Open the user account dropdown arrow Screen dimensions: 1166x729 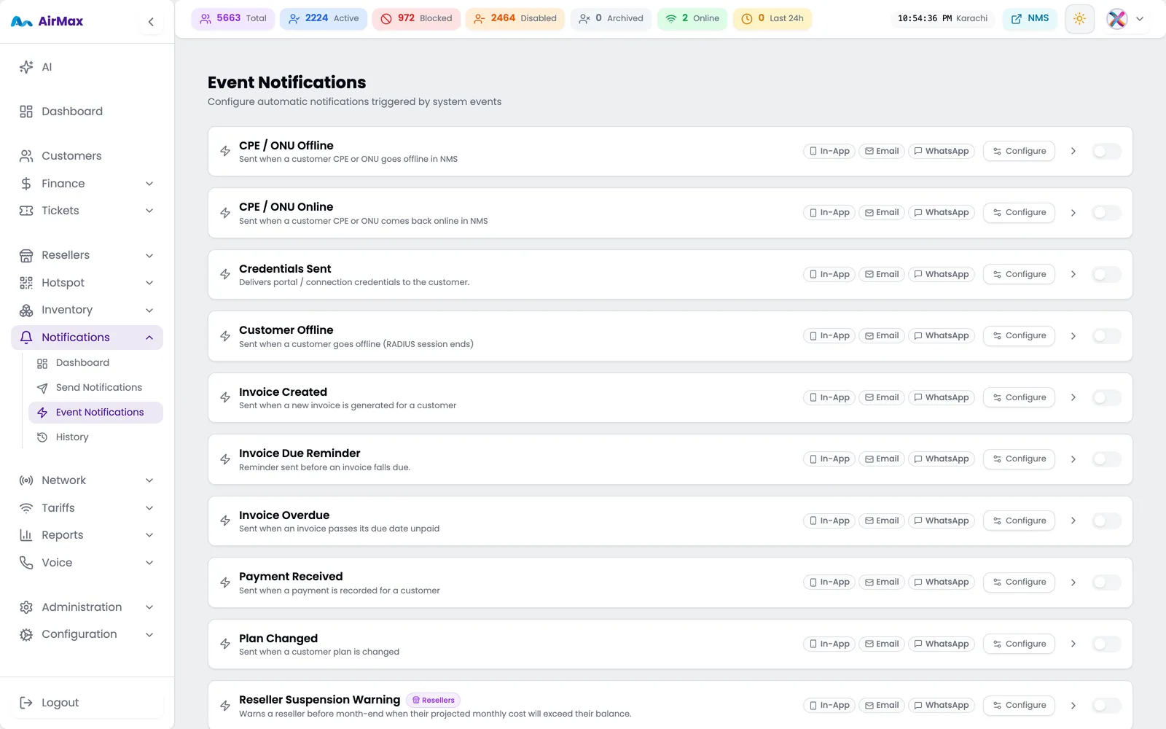[1140, 19]
